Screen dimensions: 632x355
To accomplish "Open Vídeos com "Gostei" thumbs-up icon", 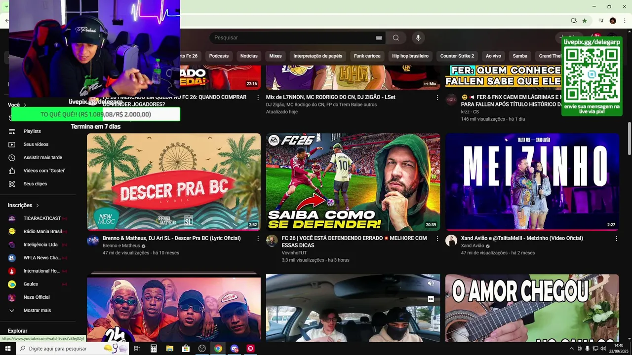I will click(x=12, y=171).
